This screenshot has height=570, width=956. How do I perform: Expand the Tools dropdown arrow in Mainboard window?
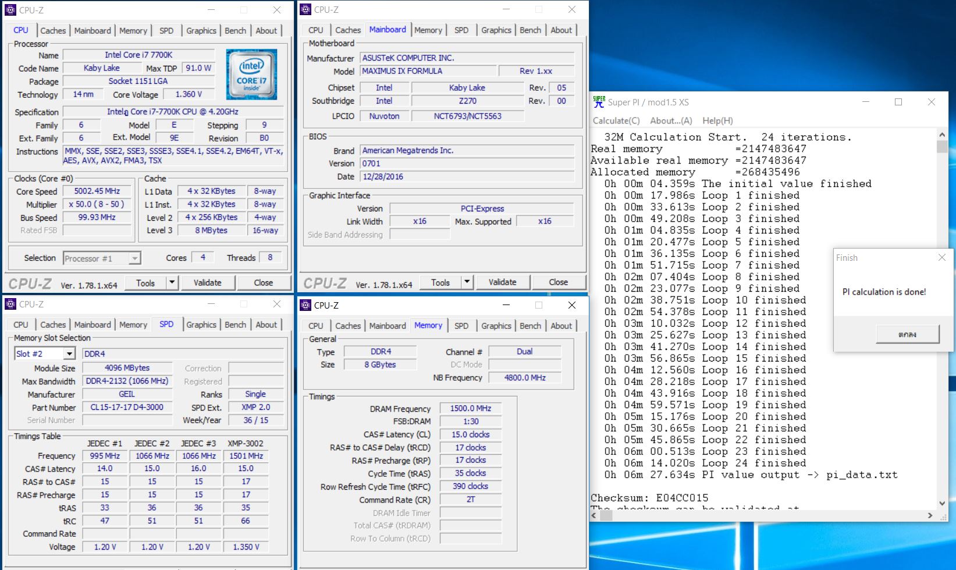coord(467,282)
